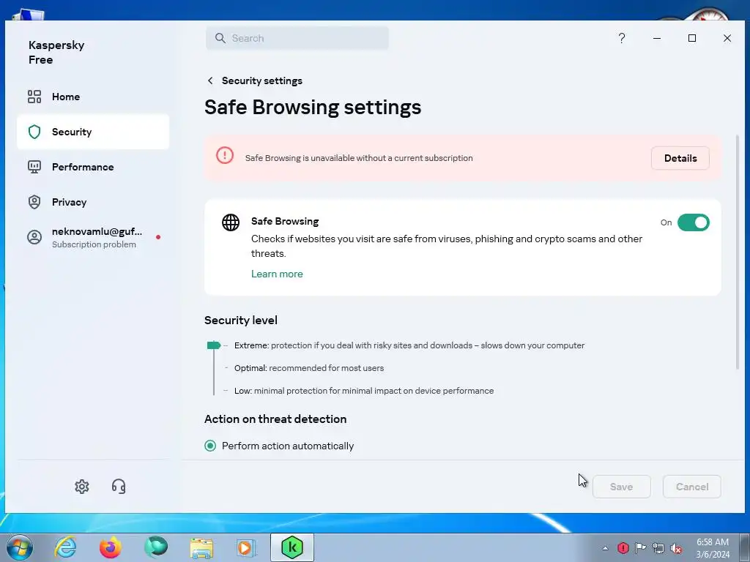Click the Performance monitor icon

pos(34,167)
